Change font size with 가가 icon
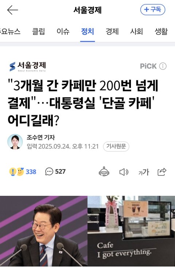 pyautogui.click(x=144, y=172)
